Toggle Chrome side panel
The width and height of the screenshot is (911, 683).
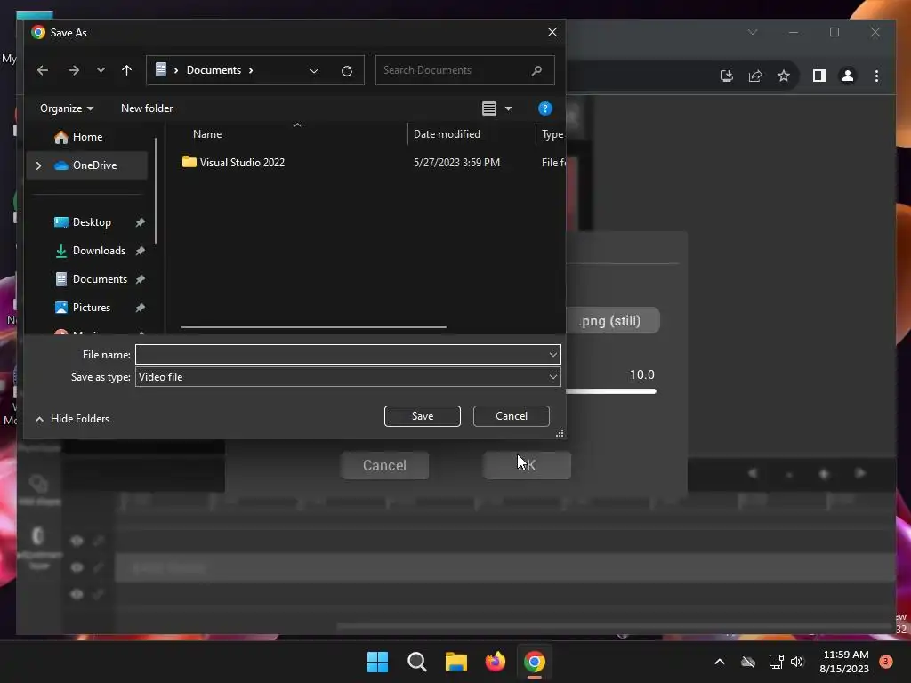(x=819, y=76)
